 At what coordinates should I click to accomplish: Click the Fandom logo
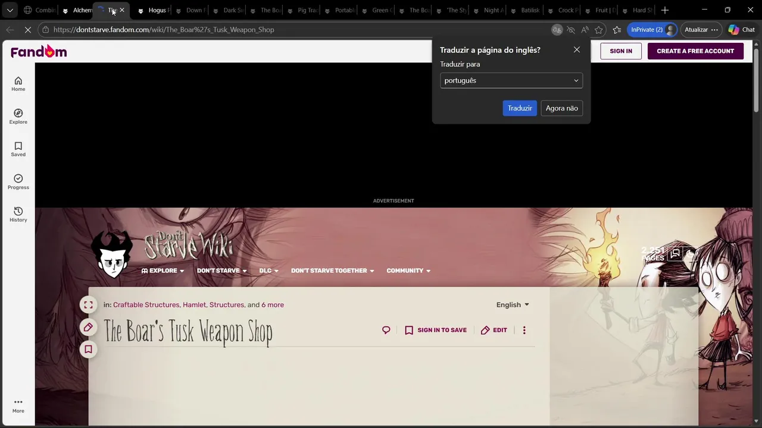(39, 52)
